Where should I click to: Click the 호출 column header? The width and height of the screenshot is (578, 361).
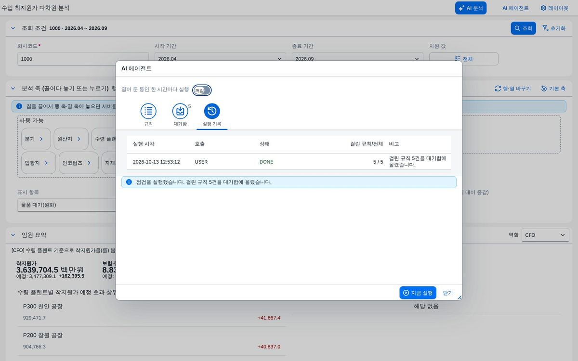coord(199,144)
